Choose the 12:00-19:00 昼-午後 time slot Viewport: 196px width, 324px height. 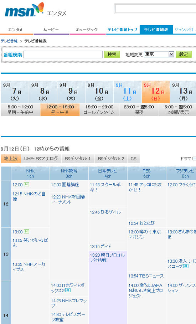[x=60, y=110]
